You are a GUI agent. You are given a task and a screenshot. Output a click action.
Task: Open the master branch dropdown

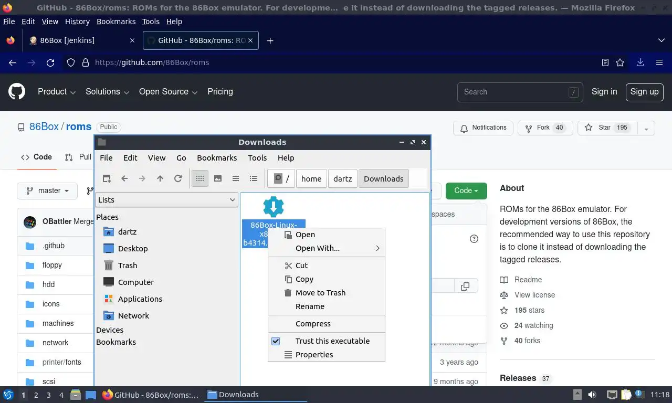click(x=47, y=190)
